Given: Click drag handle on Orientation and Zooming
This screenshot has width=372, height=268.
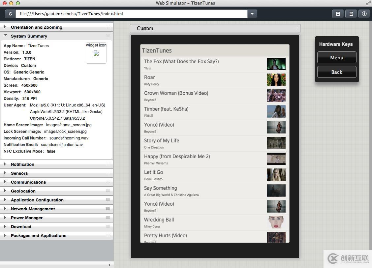Looking at the screenshot, I should (108, 27).
